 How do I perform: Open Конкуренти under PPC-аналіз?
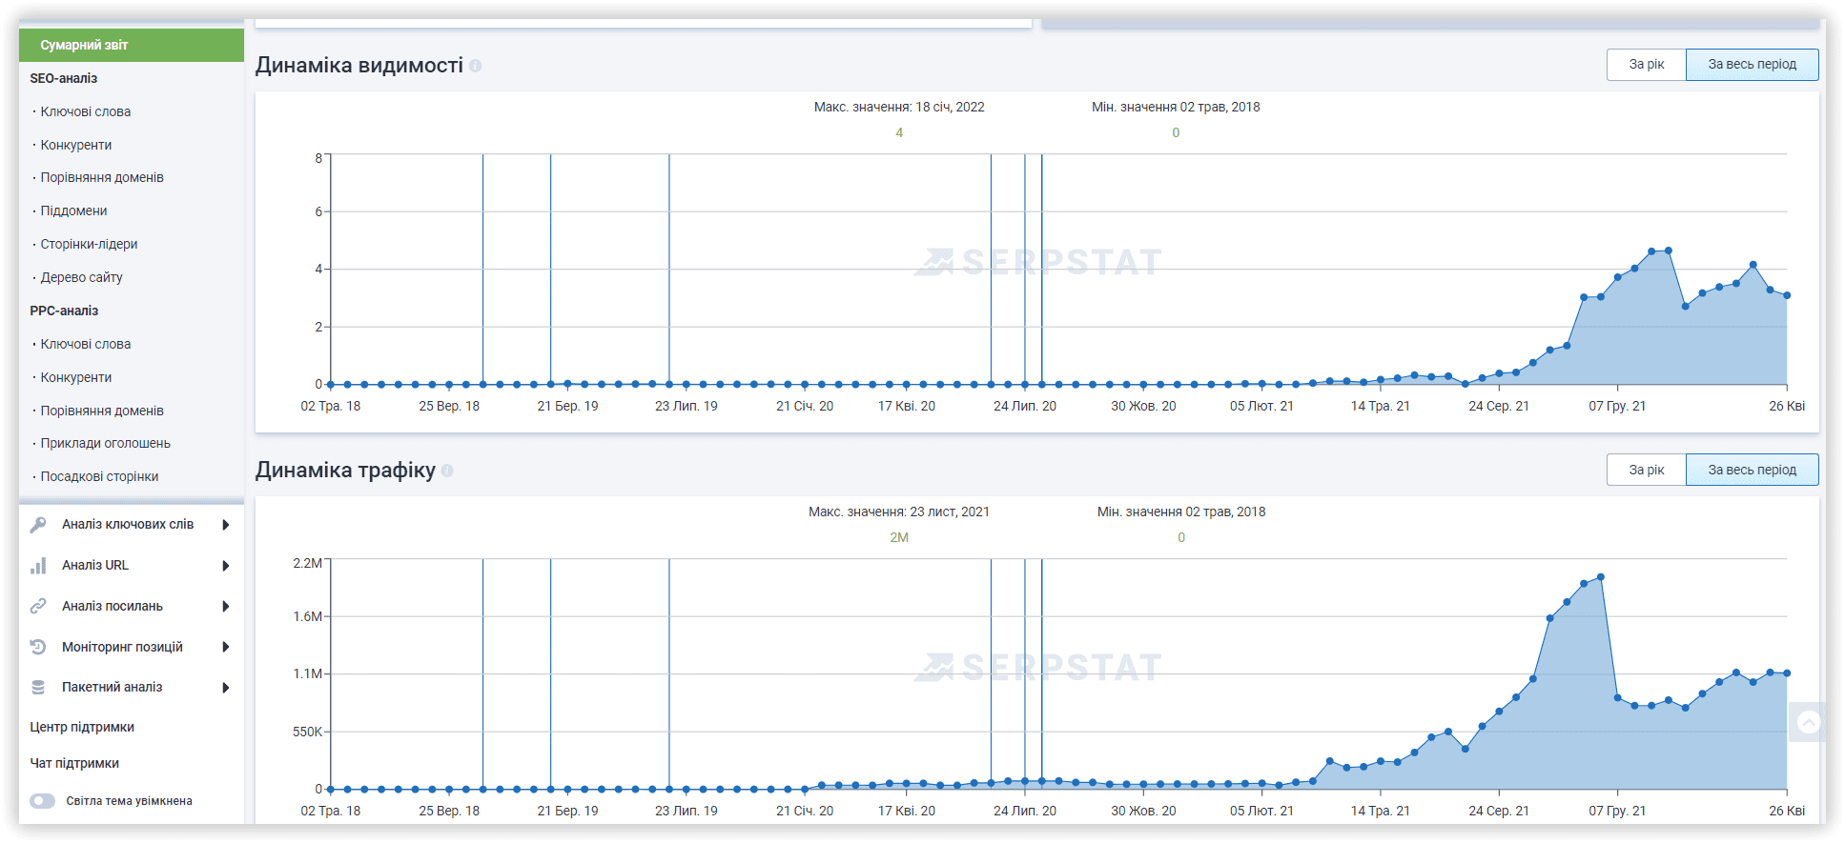click(76, 377)
